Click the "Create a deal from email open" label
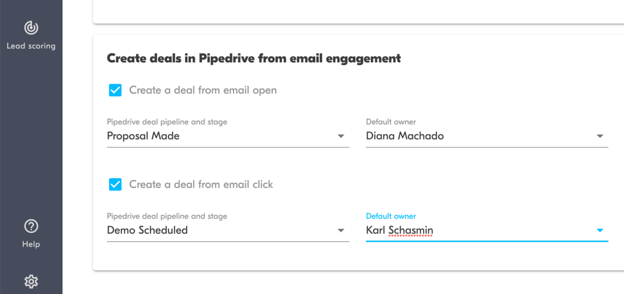The image size is (624, 294). pos(202,90)
